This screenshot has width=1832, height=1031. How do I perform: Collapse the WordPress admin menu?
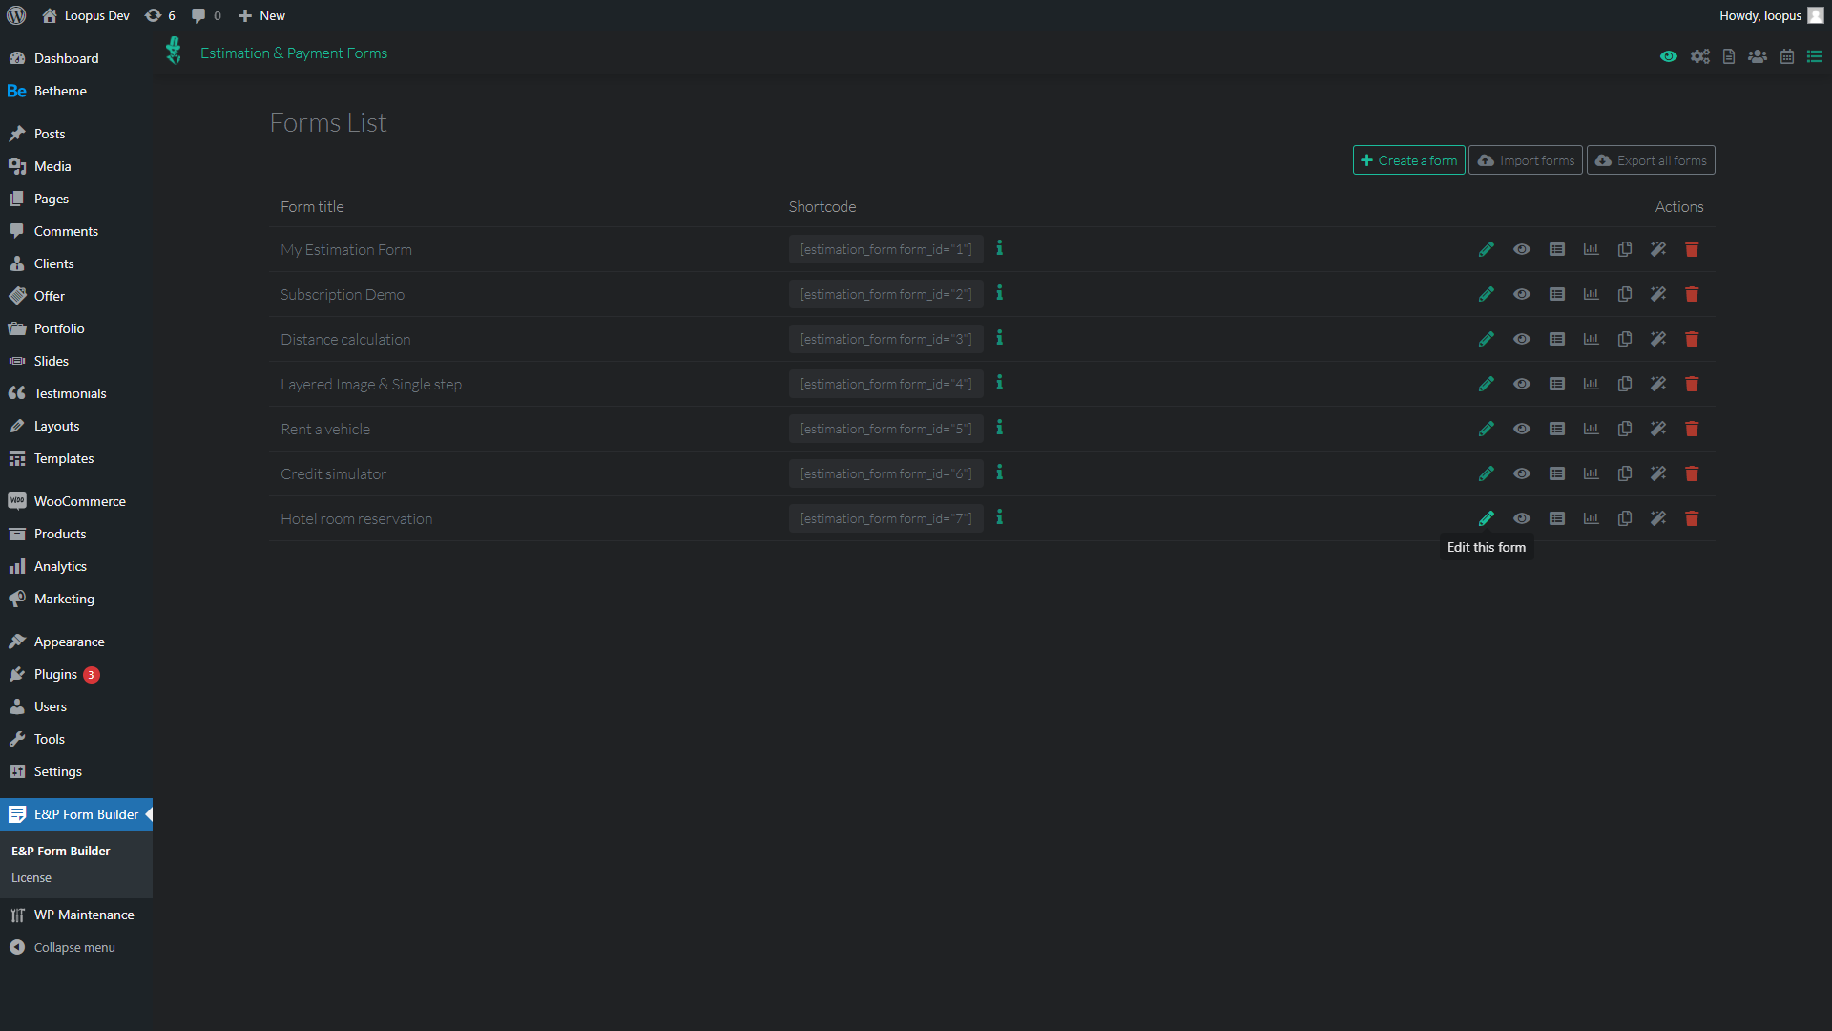(x=73, y=947)
